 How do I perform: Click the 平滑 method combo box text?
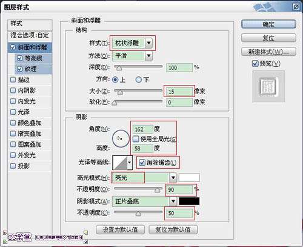(x=121, y=56)
